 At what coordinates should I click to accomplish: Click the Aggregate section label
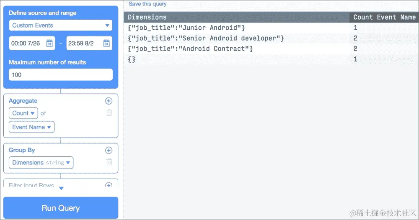tap(23, 101)
